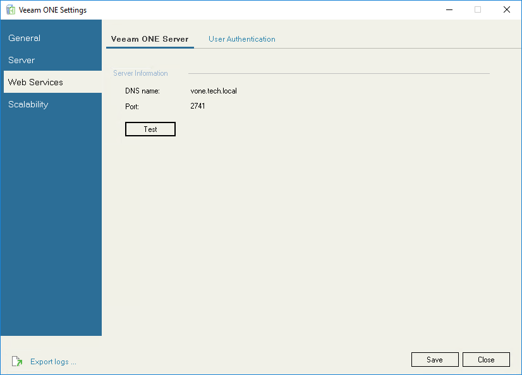Select the Veeam ONE Server tab
Screen dimensions: 522x375
click(150, 39)
